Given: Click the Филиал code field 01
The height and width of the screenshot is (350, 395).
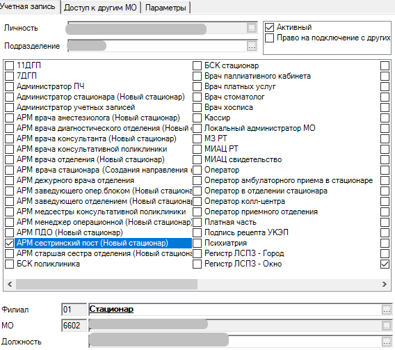Looking at the screenshot, I should (74, 310).
